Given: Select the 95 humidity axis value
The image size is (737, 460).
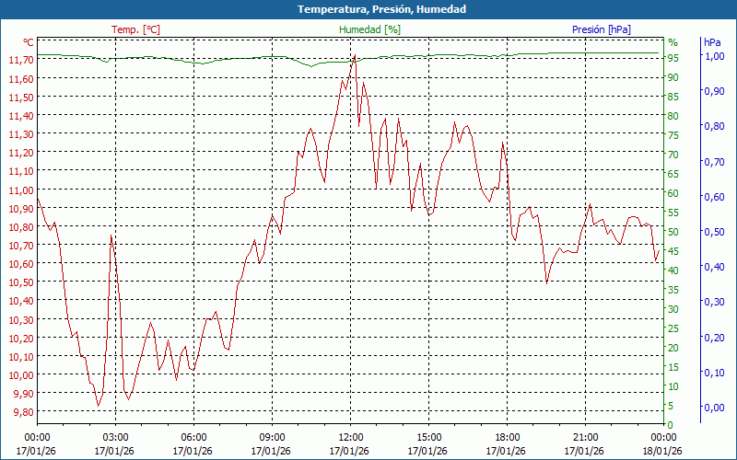Looking at the screenshot, I should pyautogui.click(x=673, y=58).
